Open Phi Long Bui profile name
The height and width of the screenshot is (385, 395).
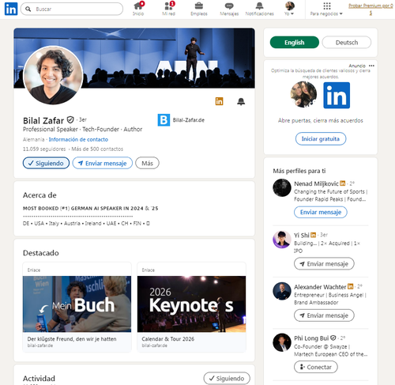[x=311, y=338]
